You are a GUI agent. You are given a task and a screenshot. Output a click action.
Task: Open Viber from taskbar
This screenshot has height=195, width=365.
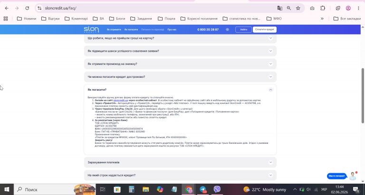pyautogui.click(x=217, y=189)
